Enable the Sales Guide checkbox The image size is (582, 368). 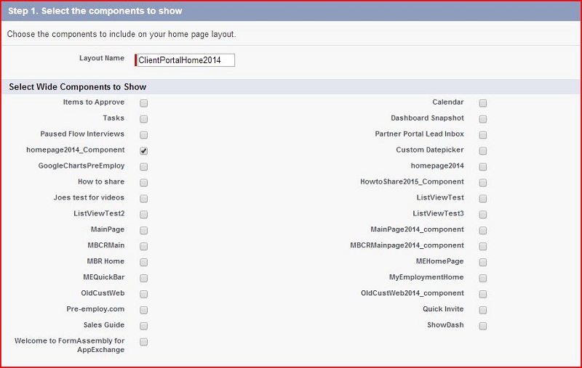point(143,326)
